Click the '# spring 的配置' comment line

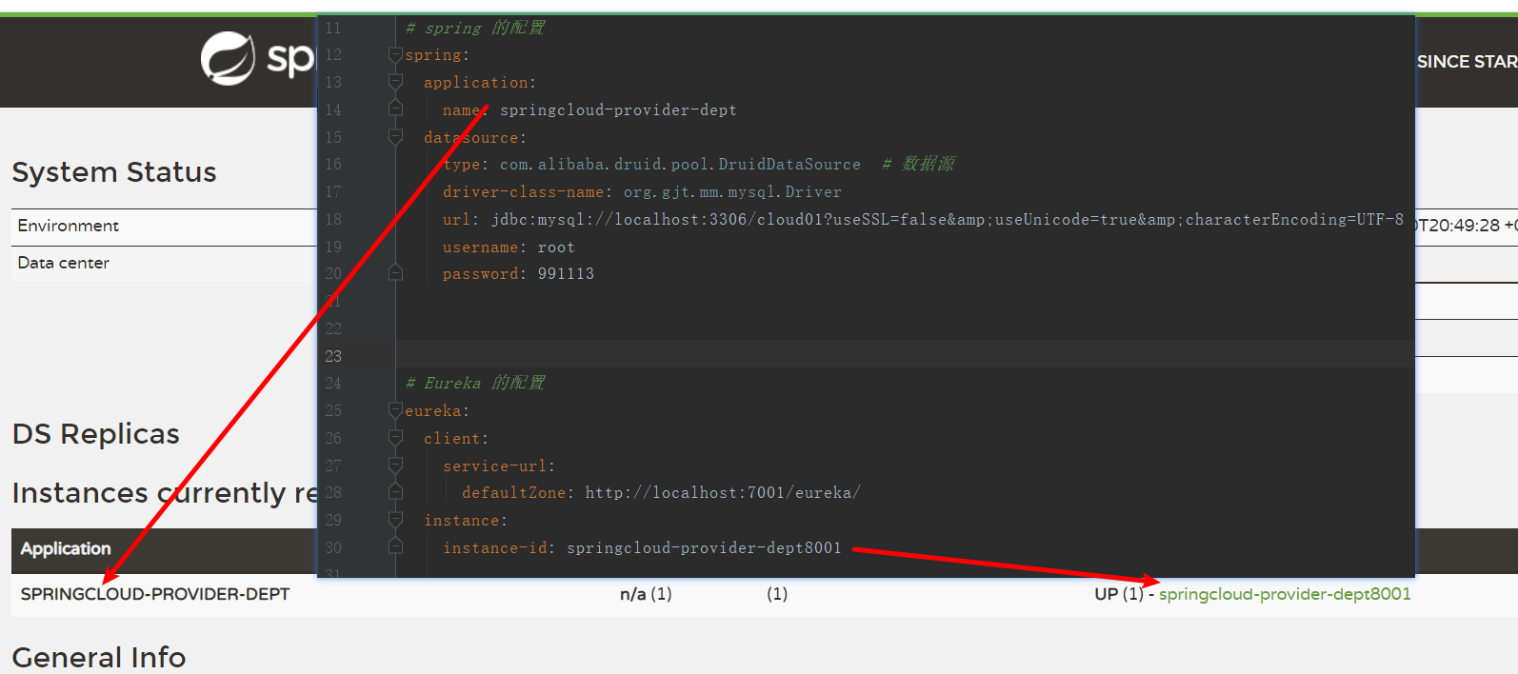[475, 28]
